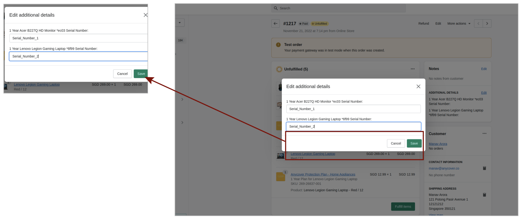The width and height of the screenshot is (521, 218).
Task: Click the Lenovo Legion Gaming Laptop thumbnail in order
Action: point(281,156)
